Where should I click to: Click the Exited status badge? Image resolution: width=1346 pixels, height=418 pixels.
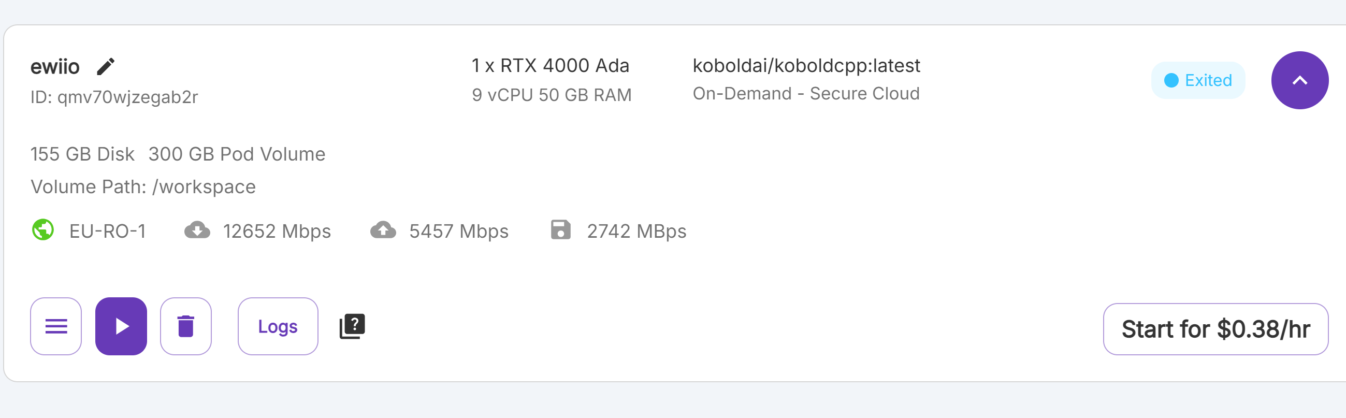coord(1197,80)
